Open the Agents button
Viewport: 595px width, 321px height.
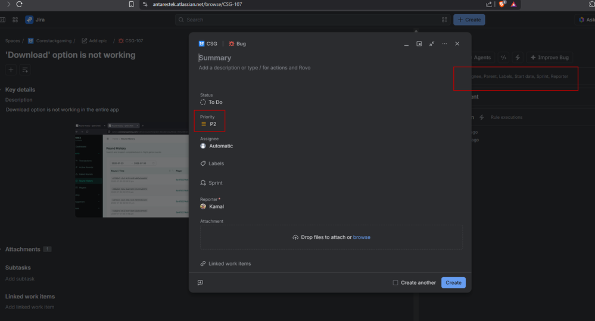click(x=482, y=58)
